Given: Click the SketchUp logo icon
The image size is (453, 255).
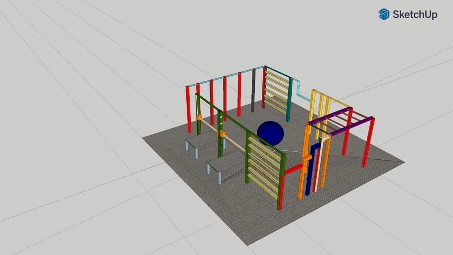Looking at the screenshot, I should coord(384,14).
